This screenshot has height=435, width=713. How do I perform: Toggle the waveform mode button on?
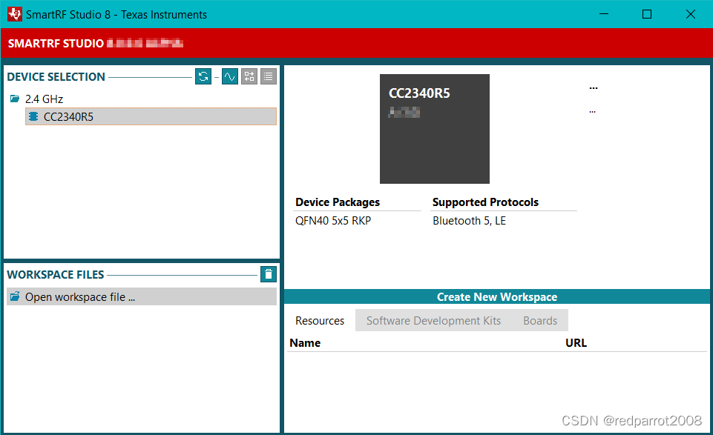(230, 76)
